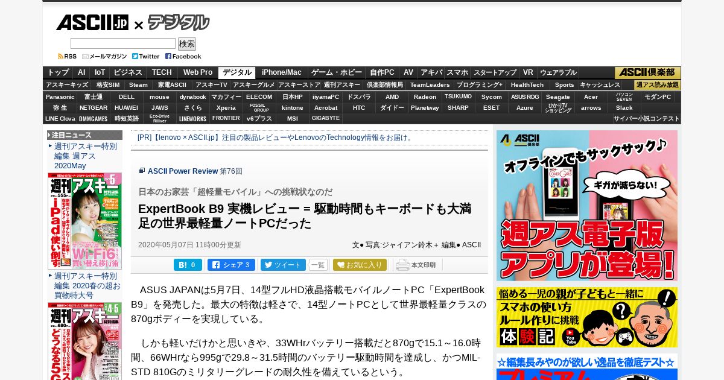The image size is (724, 380).
Task: Click the Seagate brand link
Action: (558, 97)
